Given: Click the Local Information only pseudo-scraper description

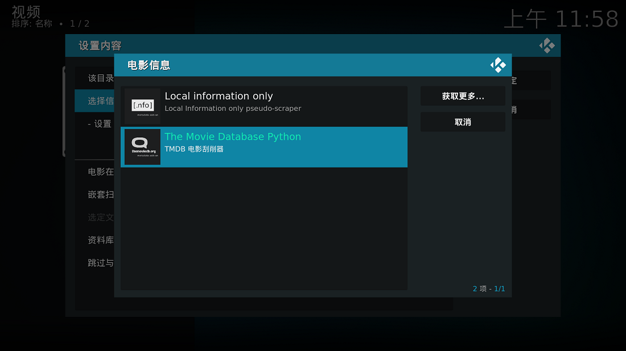Looking at the screenshot, I should tap(233, 108).
